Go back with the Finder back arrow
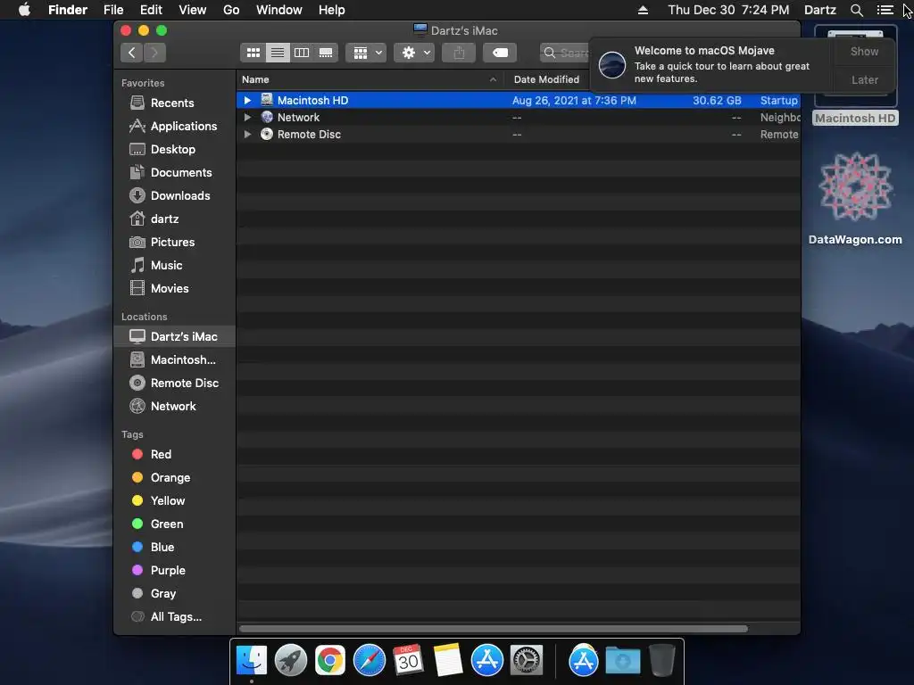The image size is (914, 685). 132,53
